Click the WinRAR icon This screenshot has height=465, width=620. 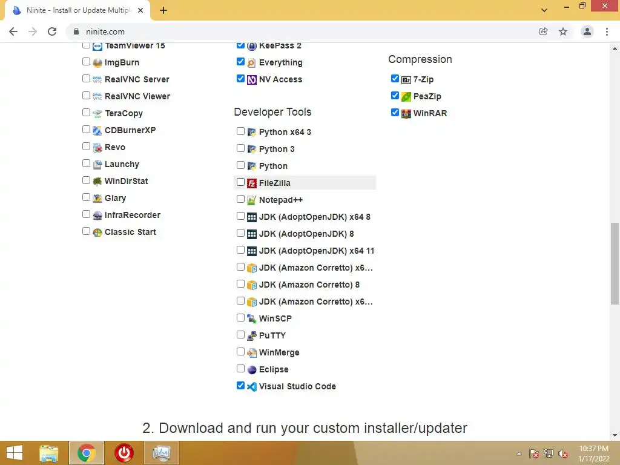pyautogui.click(x=406, y=113)
